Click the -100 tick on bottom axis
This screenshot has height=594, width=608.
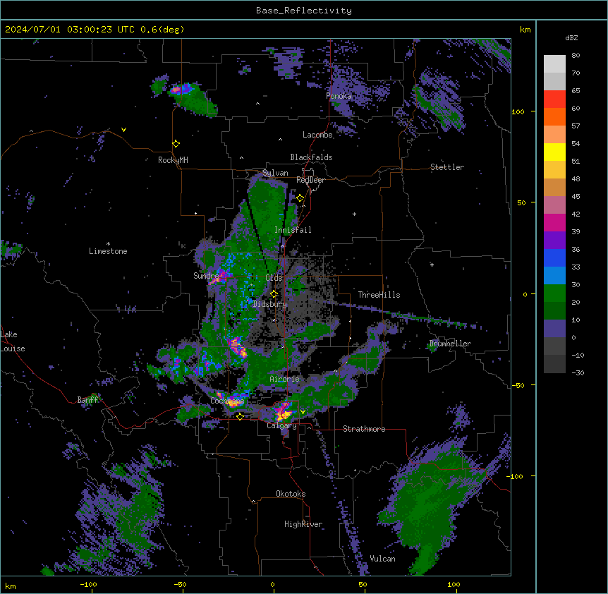[x=88, y=584]
